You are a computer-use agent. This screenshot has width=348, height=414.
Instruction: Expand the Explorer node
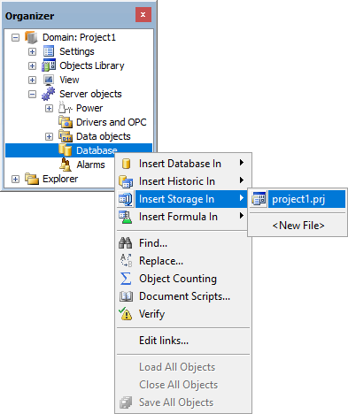point(15,179)
